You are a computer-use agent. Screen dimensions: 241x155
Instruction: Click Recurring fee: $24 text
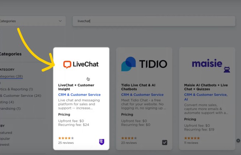(74, 125)
